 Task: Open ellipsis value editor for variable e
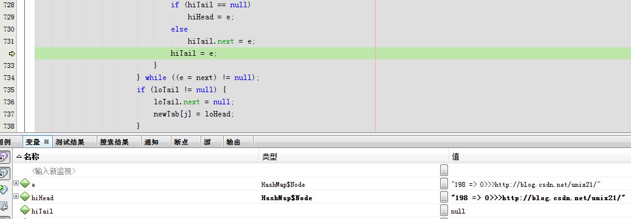click(444, 184)
